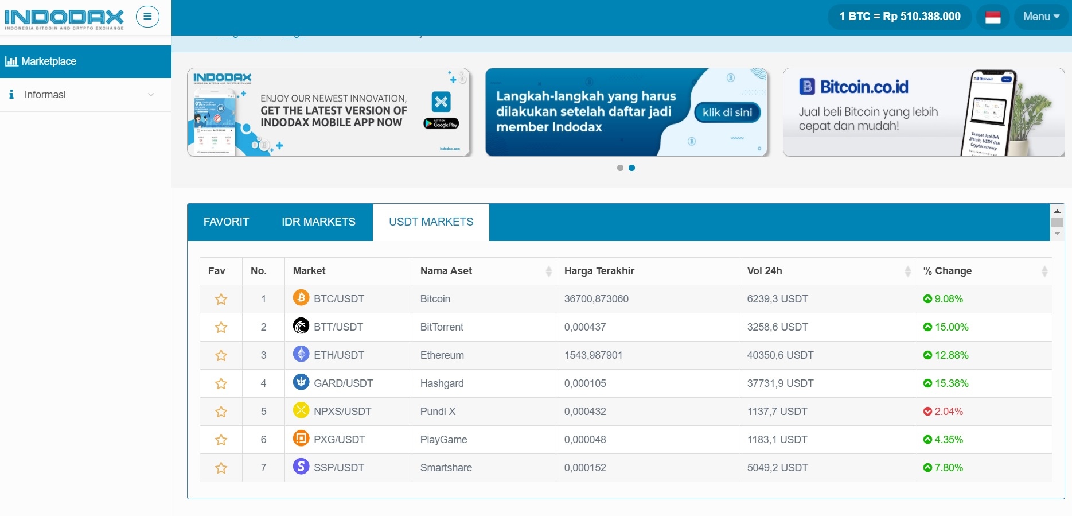This screenshot has height=516, width=1072.
Task: Click Ethereum volume 40350,6 USDT
Action: (x=780, y=355)
